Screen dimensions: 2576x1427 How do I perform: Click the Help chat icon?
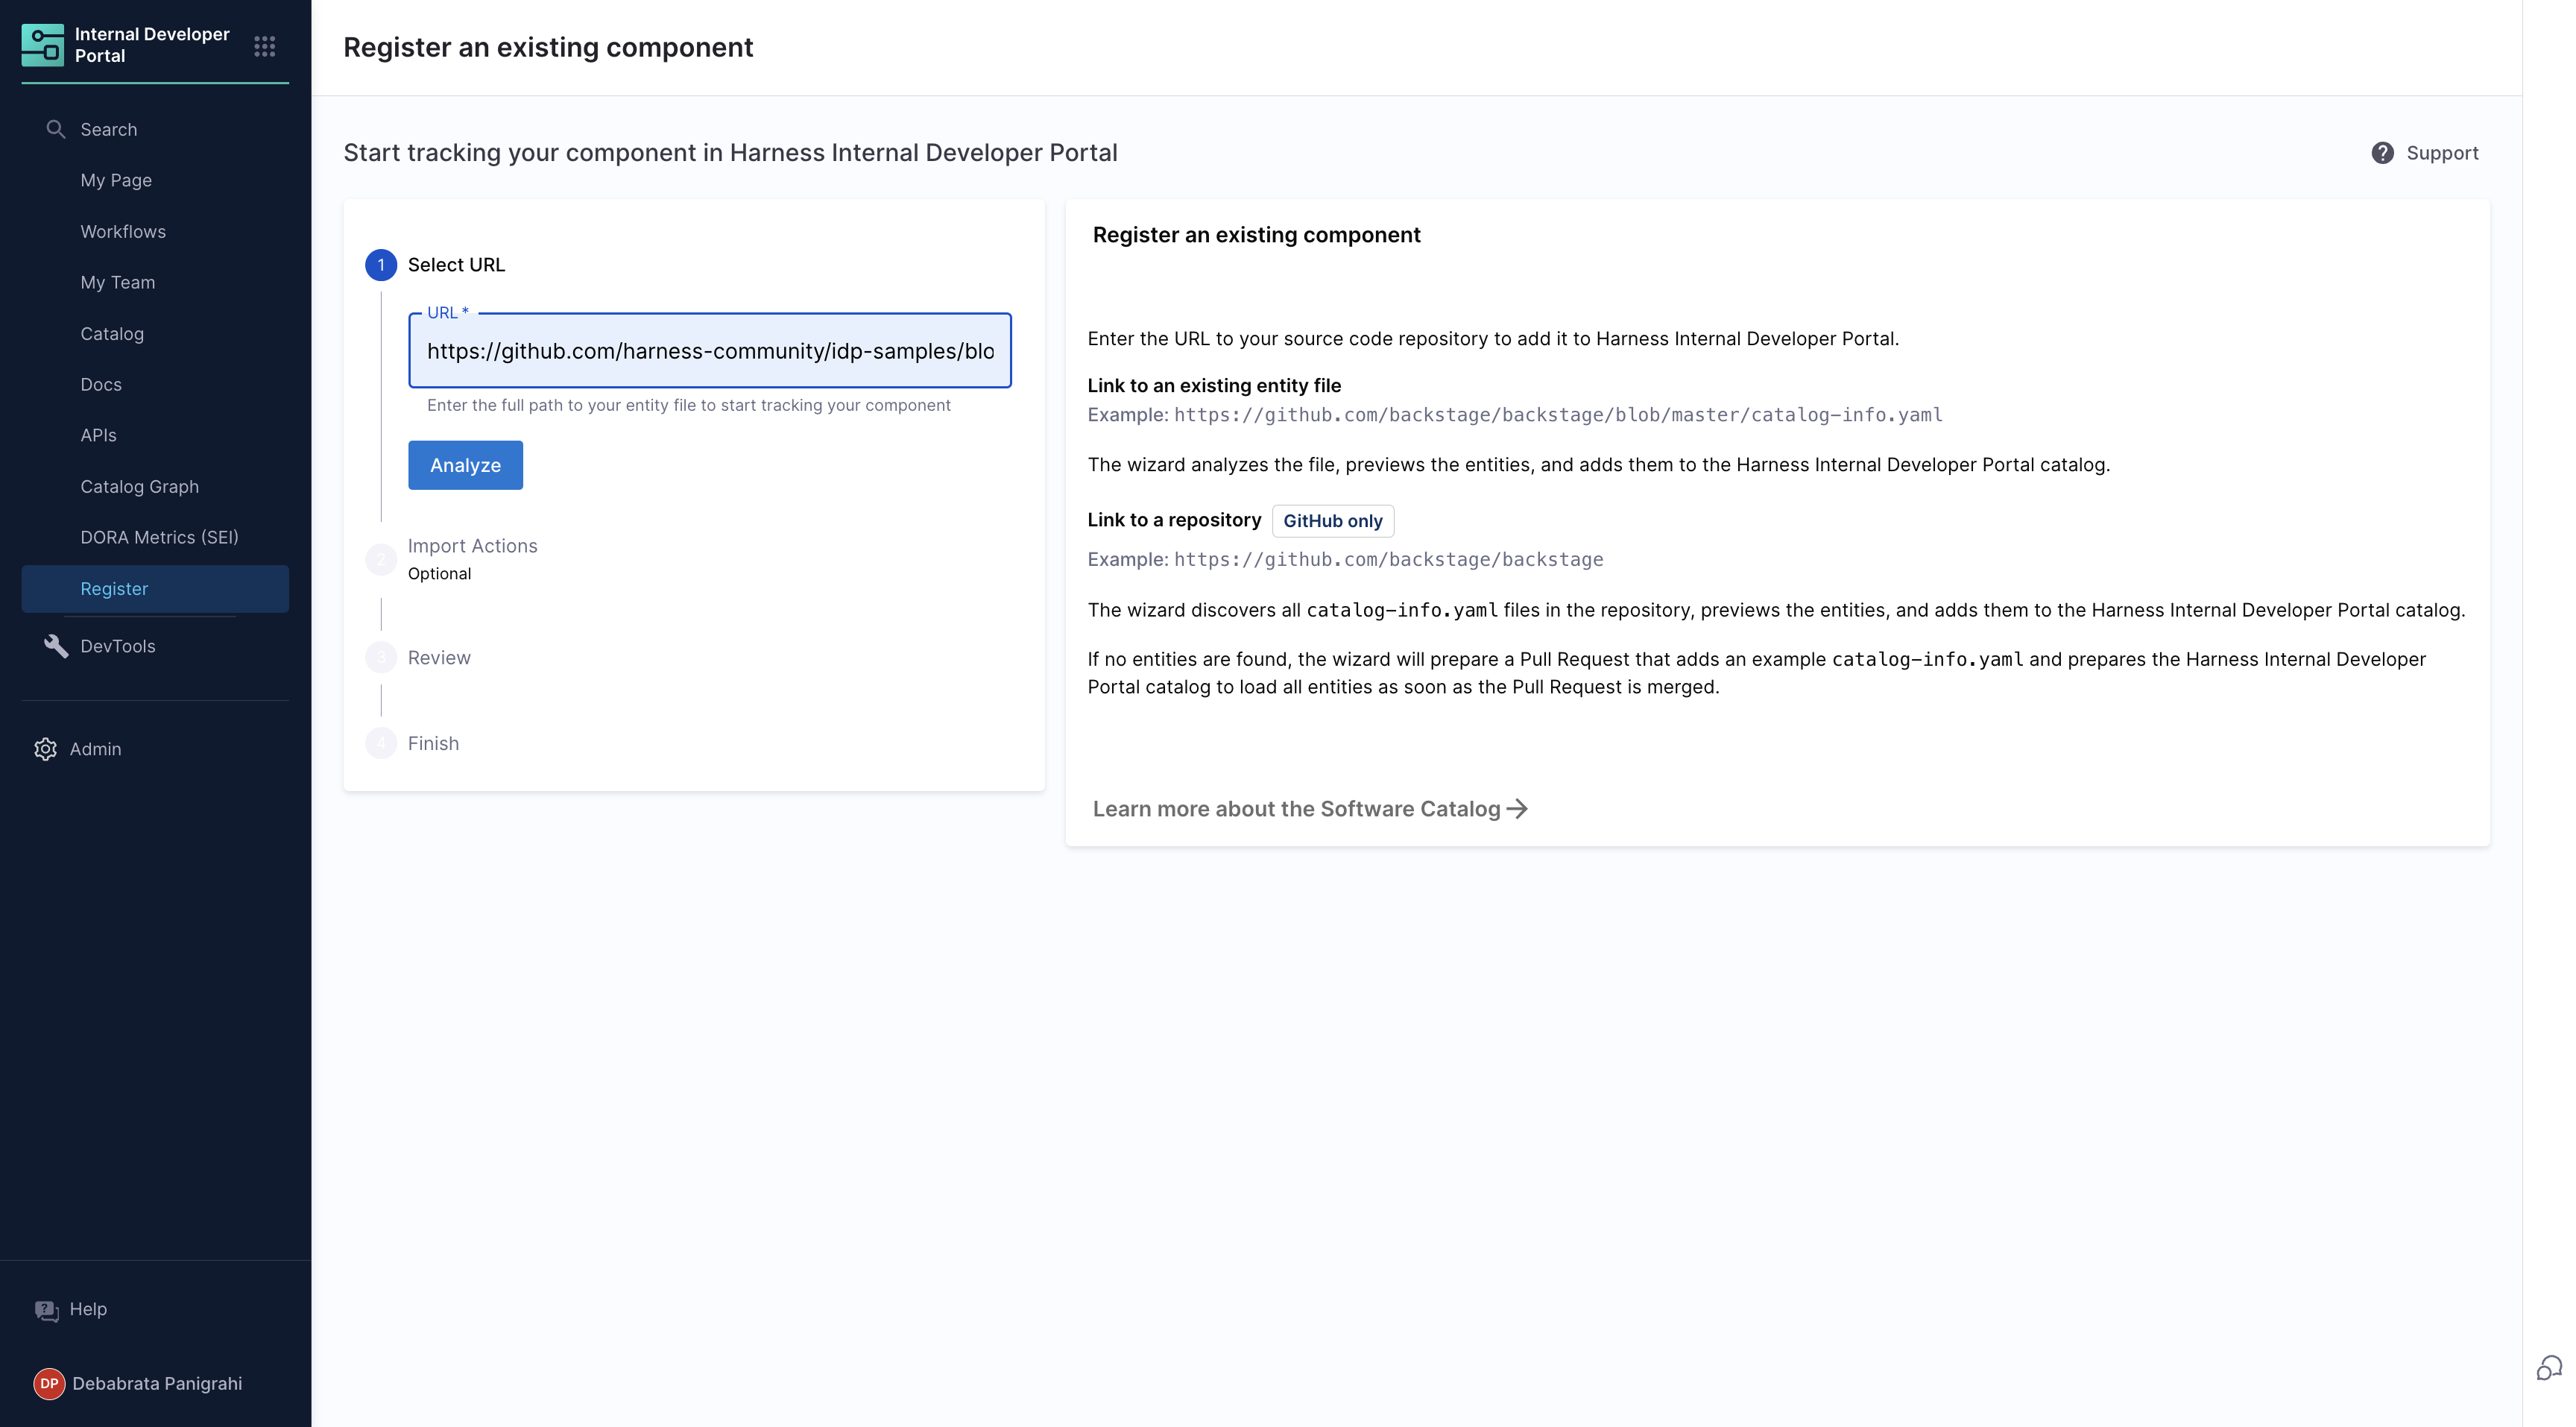click(x=46, y=1310)
